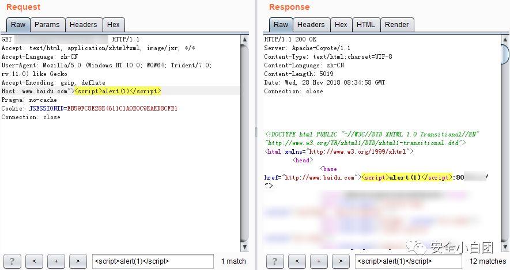Select the Request Raw tab
Image resolution: width=510 pixels, height=270 pixels.
pos(18,25)
